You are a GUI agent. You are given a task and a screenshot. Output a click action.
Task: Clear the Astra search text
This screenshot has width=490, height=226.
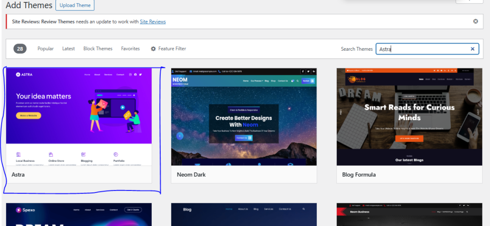pyautogui.click(x=472, y=49)
